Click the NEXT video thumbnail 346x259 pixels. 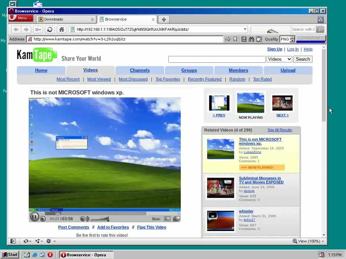click(x=282, y=103)
